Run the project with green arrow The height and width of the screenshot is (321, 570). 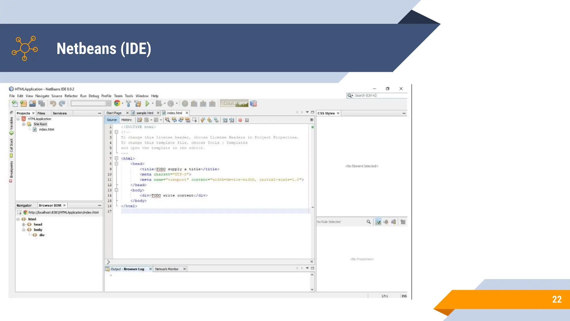coord(147,104)
